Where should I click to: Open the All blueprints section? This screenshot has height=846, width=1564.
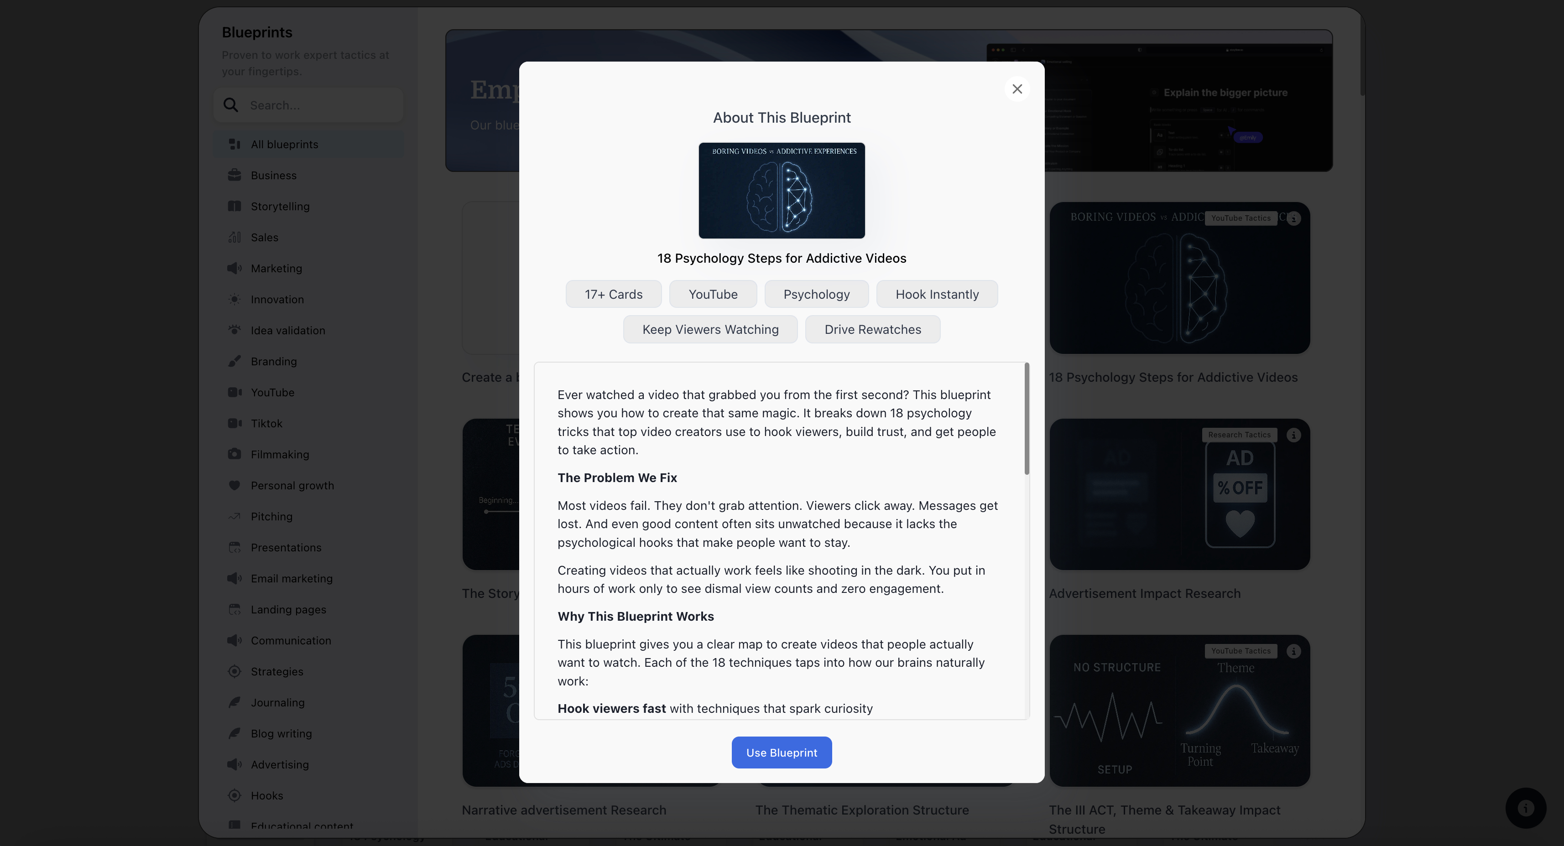284,144
